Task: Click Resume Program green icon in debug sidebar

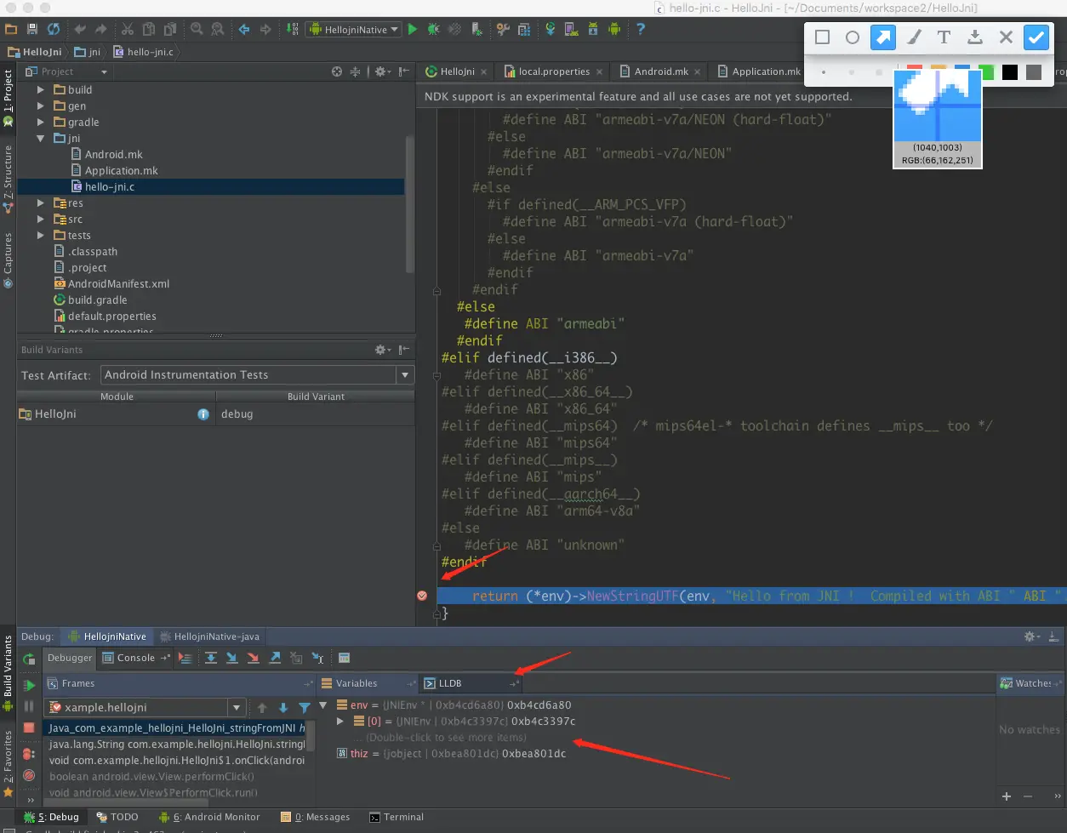Action: pos(29,685)
